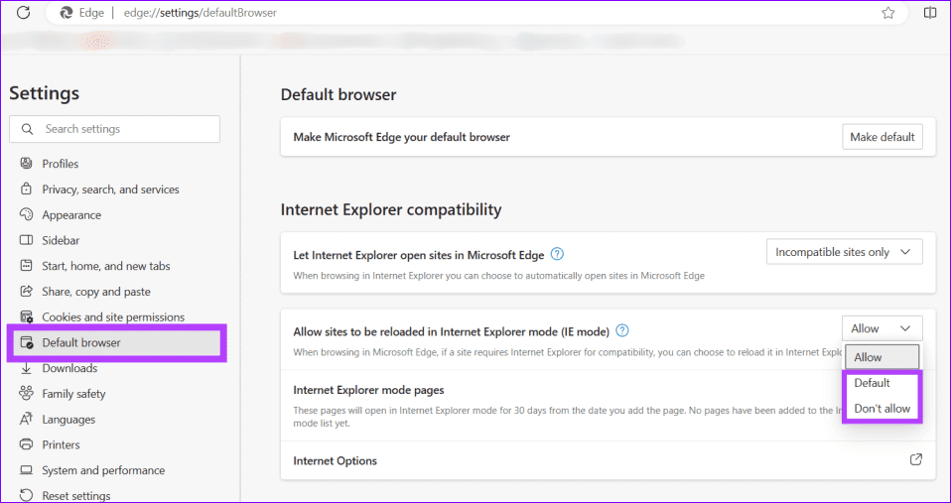The image size is (951, 503).
Task: Click the Cookies and site permissions icon
Action: click(26, 316)
